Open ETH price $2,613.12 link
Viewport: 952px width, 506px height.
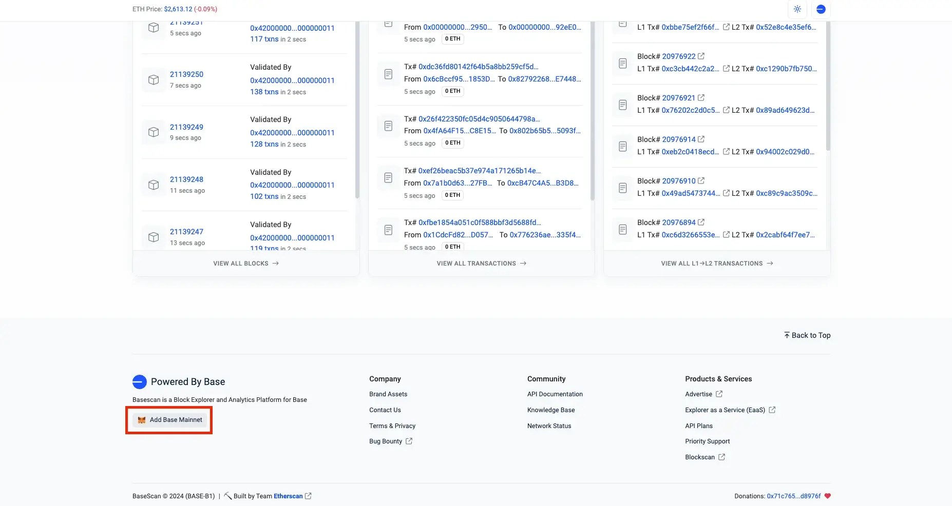(x=178, y=9)
